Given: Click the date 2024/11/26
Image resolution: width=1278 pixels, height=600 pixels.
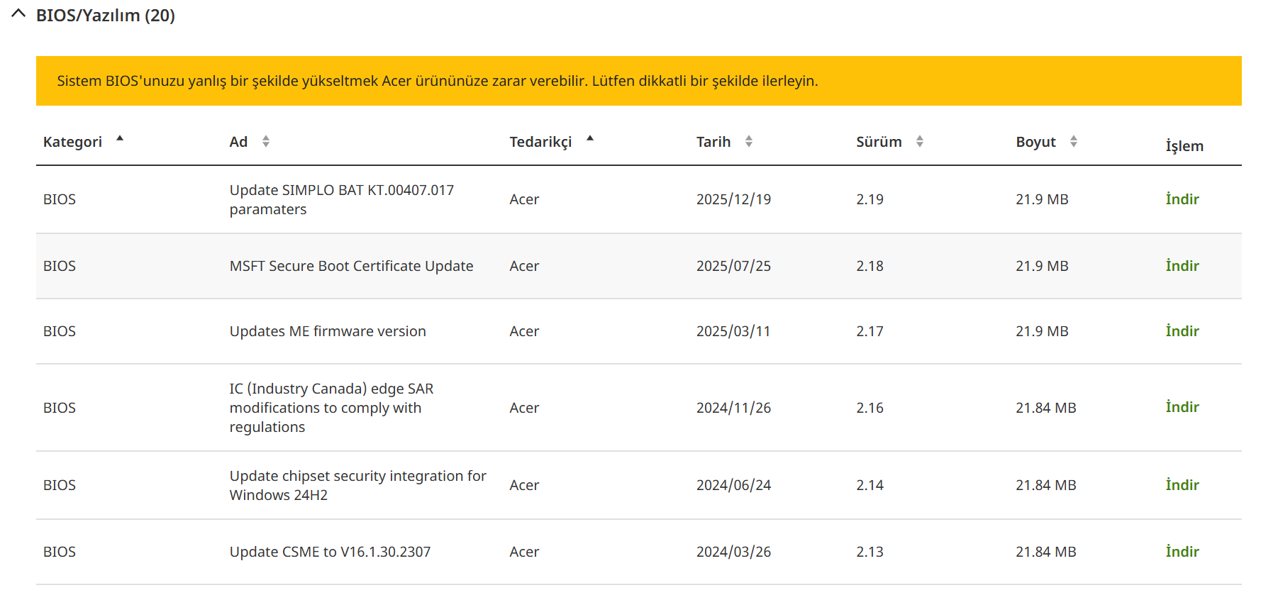Looking at the screenshot, I should coord(733,408).
